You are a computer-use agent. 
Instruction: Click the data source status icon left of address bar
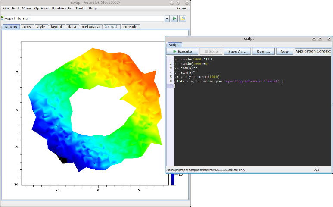coord(3,19)
